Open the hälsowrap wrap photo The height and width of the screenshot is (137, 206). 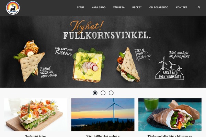click(x=170, y=115)
